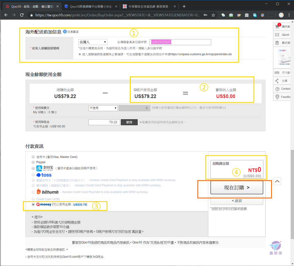Open the Chrome profile avatar
The image size is (294, 266).
(281, 15)
